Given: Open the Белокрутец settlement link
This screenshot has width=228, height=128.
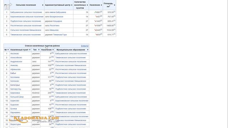Looking at the screenshot, I should (16, 89).
